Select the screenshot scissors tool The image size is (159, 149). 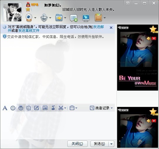pos(61,108)
